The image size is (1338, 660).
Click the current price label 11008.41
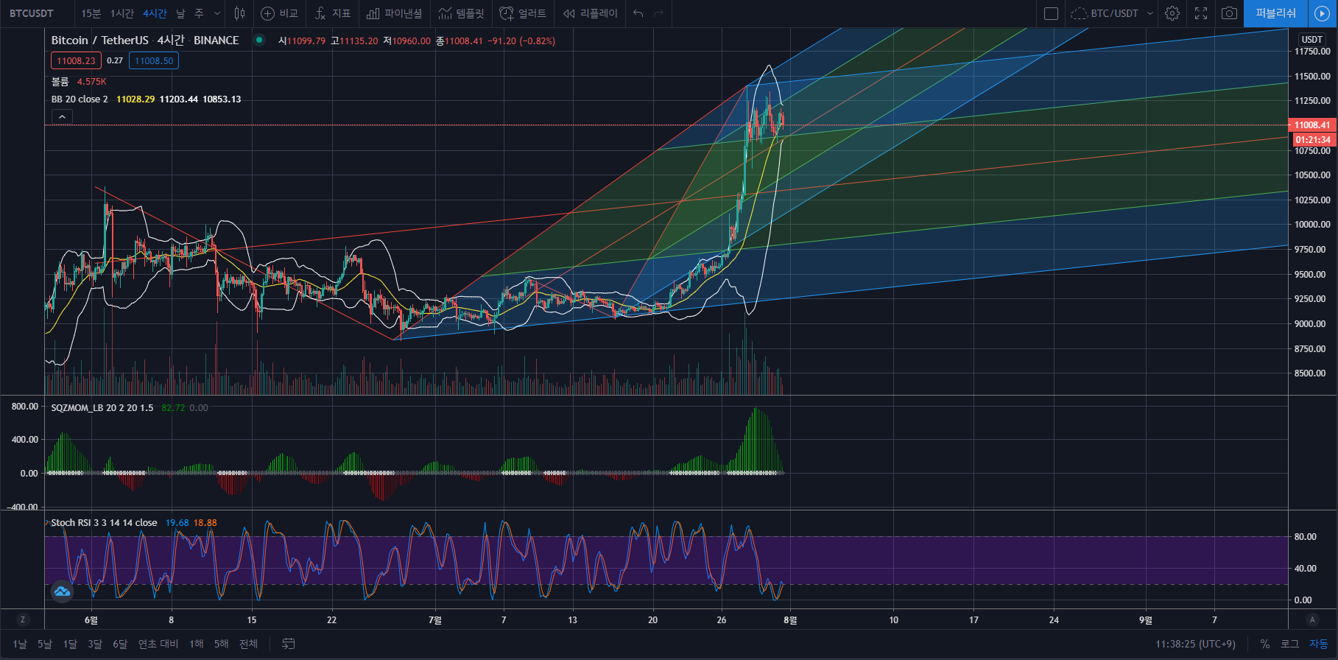[x=1313, y=125]
